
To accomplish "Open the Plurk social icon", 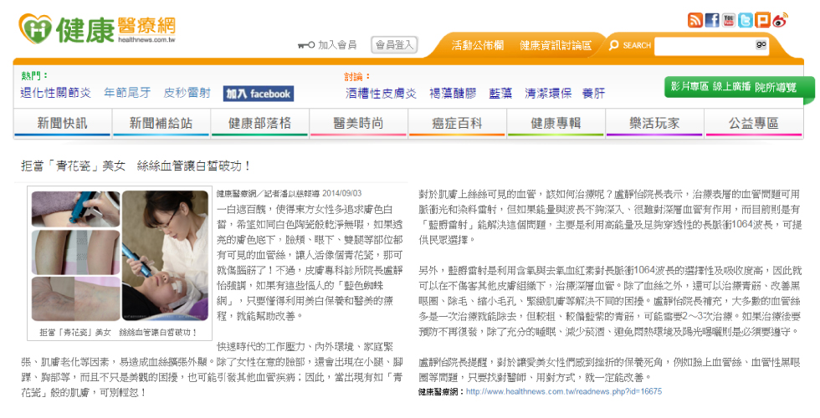I will coord(762,20).
